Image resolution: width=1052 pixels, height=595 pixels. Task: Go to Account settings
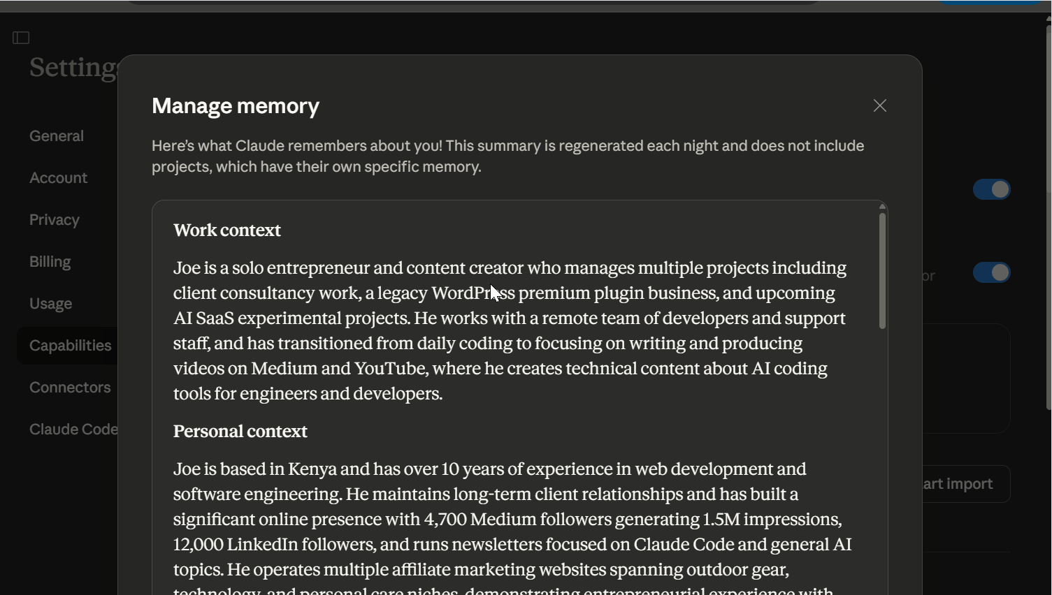tap(59, 178)
